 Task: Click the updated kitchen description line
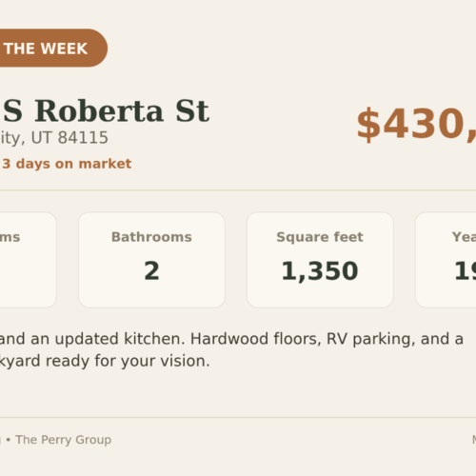[x=231, y=339]
